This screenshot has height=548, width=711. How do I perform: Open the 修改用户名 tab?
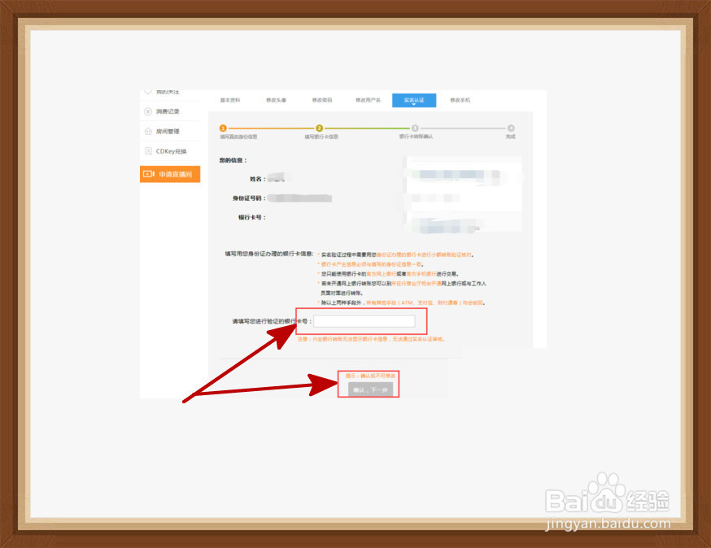click(369, 100)
